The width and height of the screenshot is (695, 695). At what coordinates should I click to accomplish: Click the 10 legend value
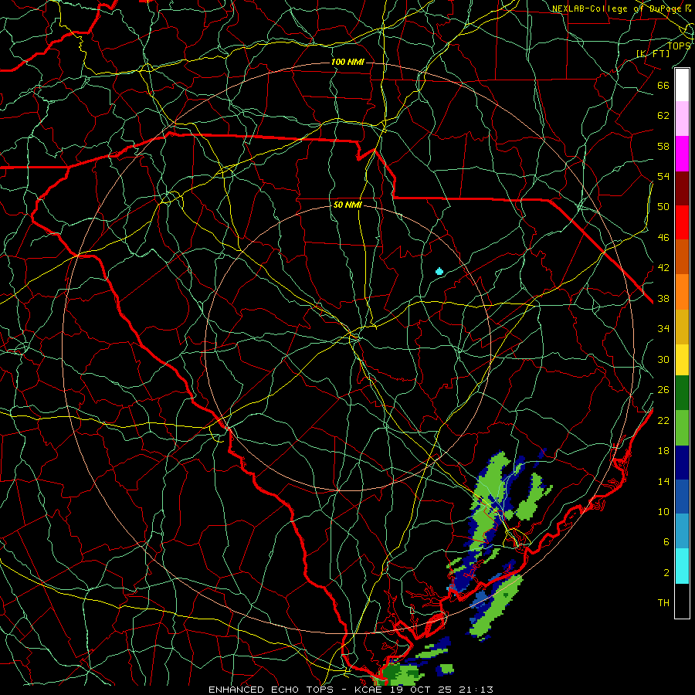[663, 512]
